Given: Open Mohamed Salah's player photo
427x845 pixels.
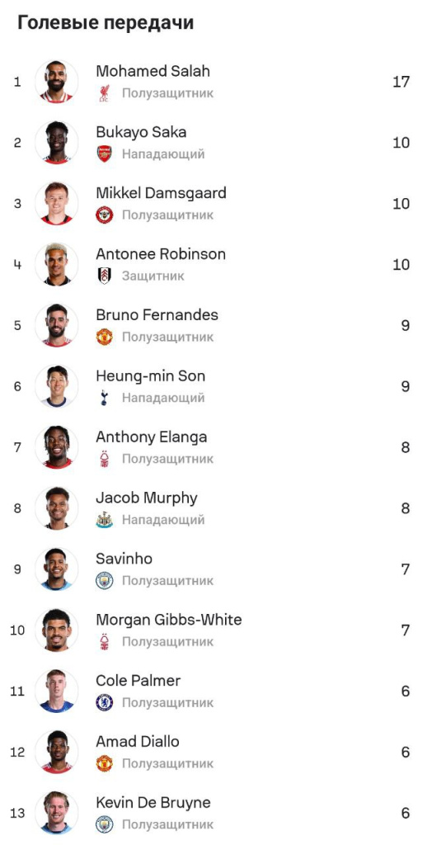Looking at the screenshot, I should point(57,82).
